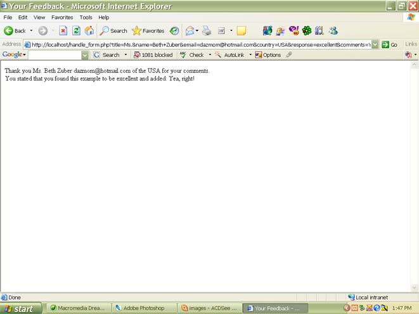Open Google search box history dropdown
The height and width of the screenshot is (314, 419).
click(x=85, y=55)
